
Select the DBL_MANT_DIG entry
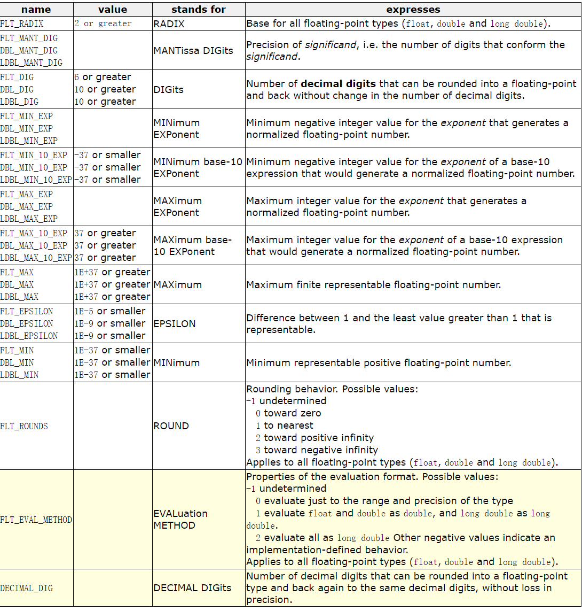pos(29,51)
